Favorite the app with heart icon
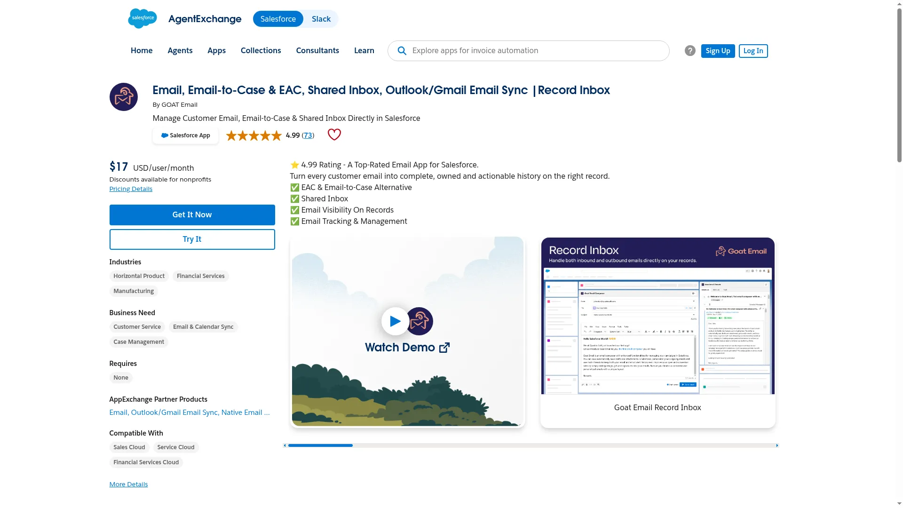The width and height of the screenshot is (903, 508). [334, 135]
